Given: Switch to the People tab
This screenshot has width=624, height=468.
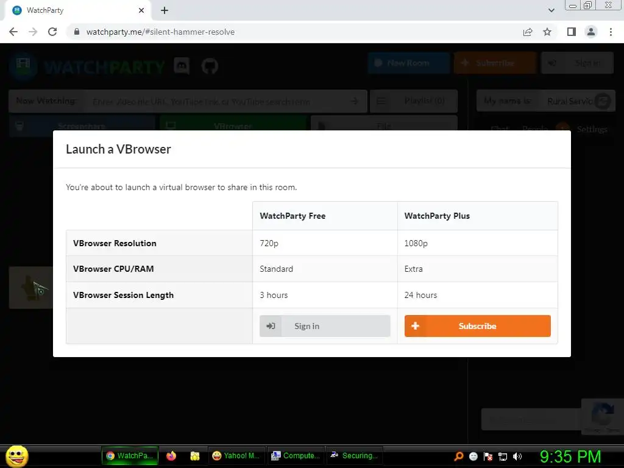Looking at the screenshot, I should (535, 128).
